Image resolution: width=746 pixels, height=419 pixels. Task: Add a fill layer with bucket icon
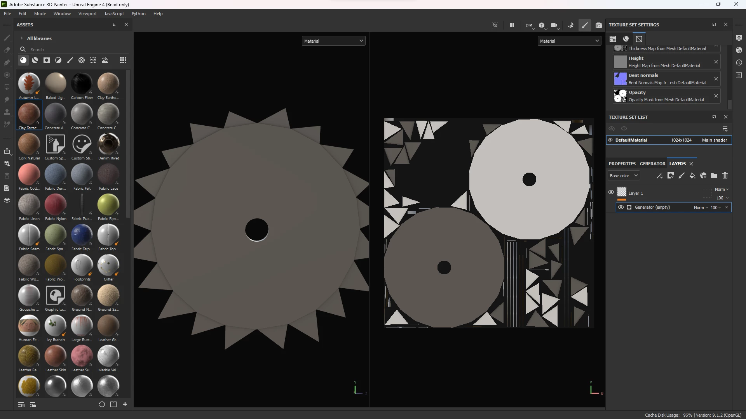(692, 176)
